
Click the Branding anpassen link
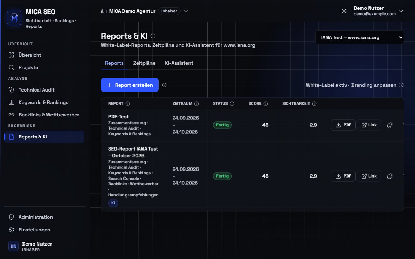pyautogui.click(x=374, y=85)
